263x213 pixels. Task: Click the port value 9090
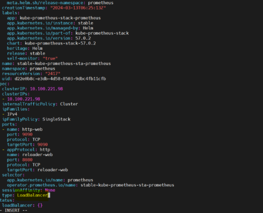coord(27,135)
